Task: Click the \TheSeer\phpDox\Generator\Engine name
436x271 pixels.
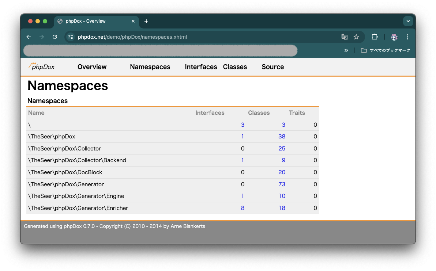Action: pyautogui.click(x=76, y=196)
